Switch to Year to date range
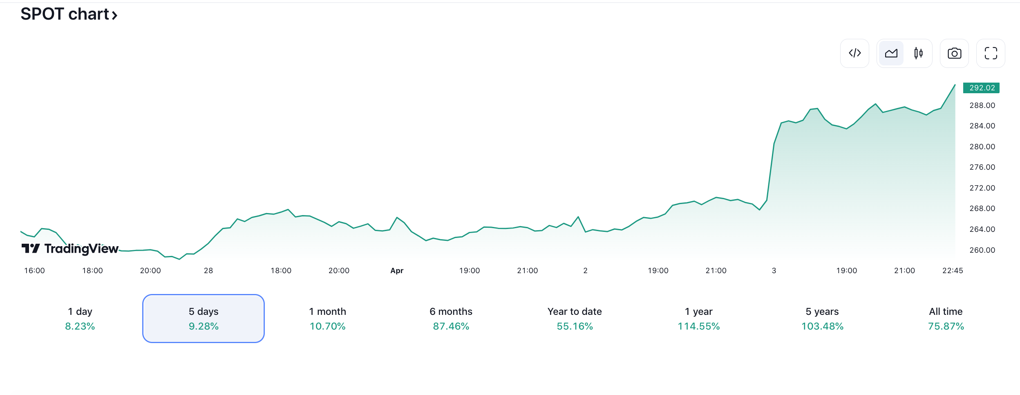 pyautogui.click(x=575, y=319)
